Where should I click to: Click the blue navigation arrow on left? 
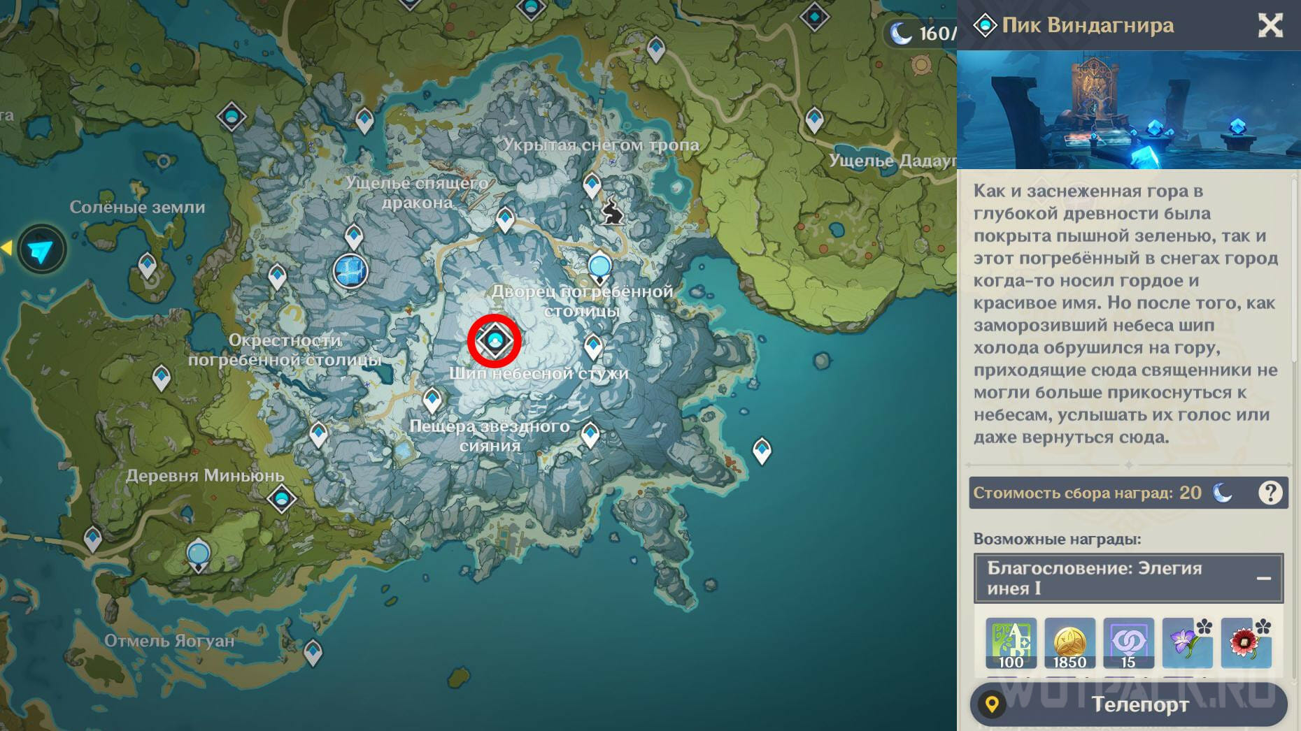tap(41, 249)
